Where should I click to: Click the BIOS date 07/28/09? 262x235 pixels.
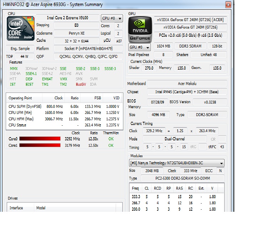(x=158, y=102)
